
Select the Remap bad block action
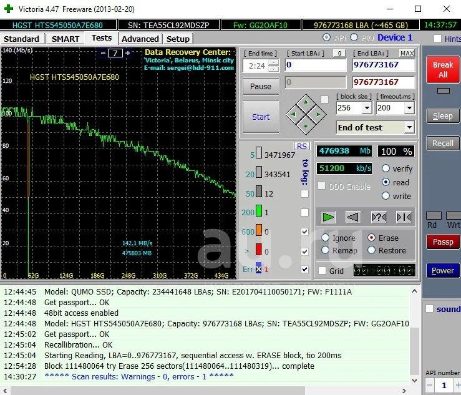pos(325,250)
